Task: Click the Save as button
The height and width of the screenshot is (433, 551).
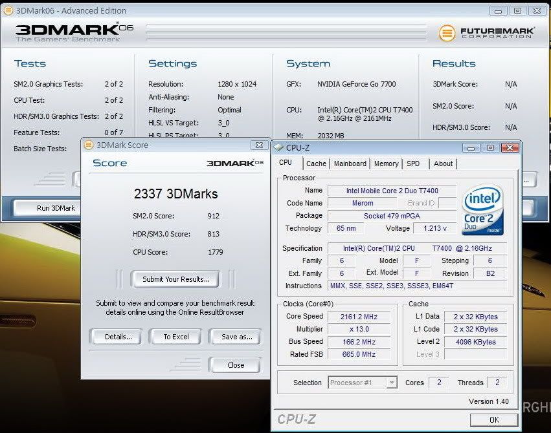Action: point(236,337)
